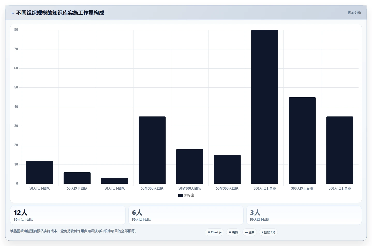
Task: Open the 12人 stat card
Action: [68, 215]
